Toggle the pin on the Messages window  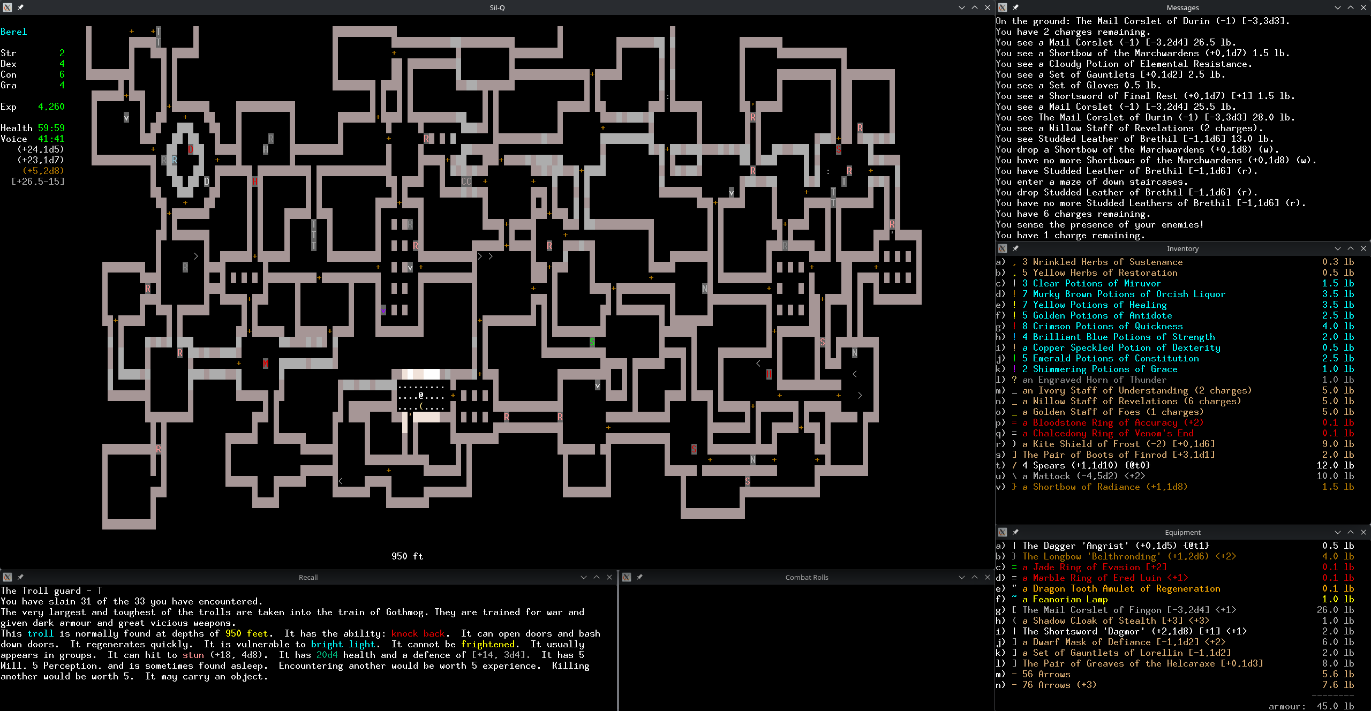tap(1015, 7)
